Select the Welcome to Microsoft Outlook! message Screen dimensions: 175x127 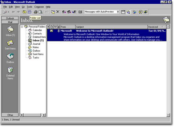coord(107,35)
